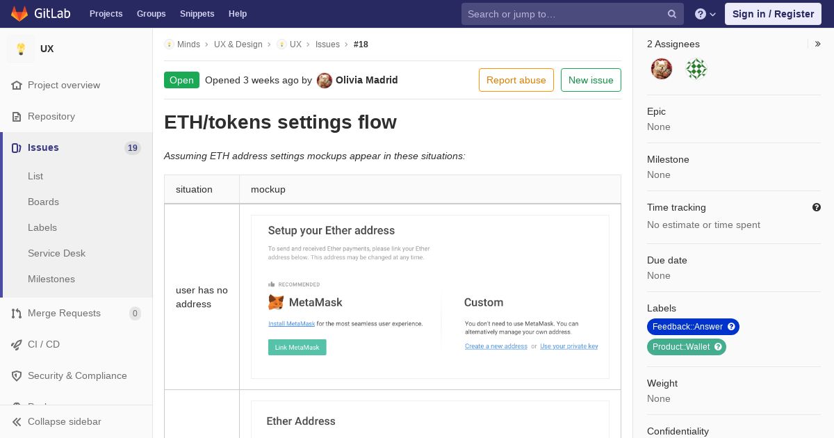Click the Confidentiality heading text

[x=678, y=431]
